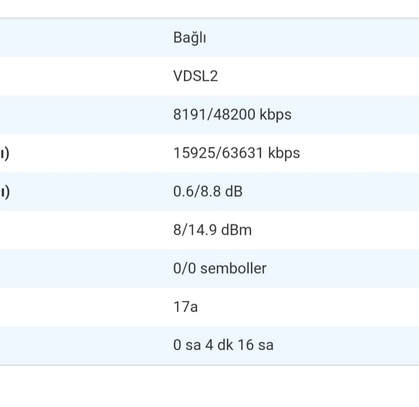Click the 0.6/8.8 dB margin value
419x407 pixels.
[208, 192]
